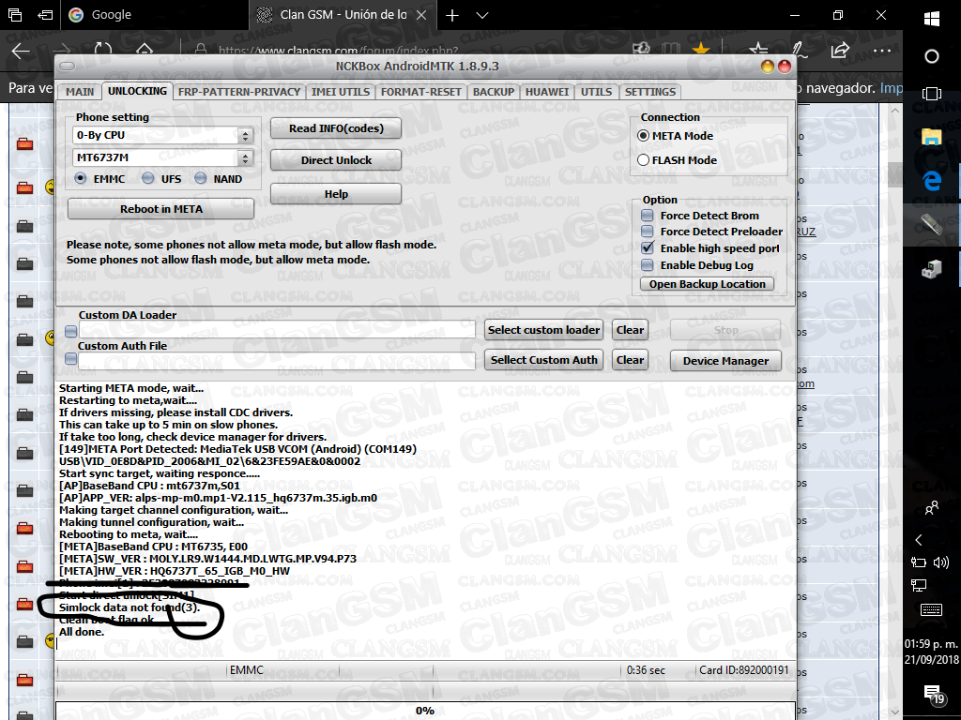Click Read INFO(codes) button
Viewport: 961px width, 720px height.
click(336, 128)
